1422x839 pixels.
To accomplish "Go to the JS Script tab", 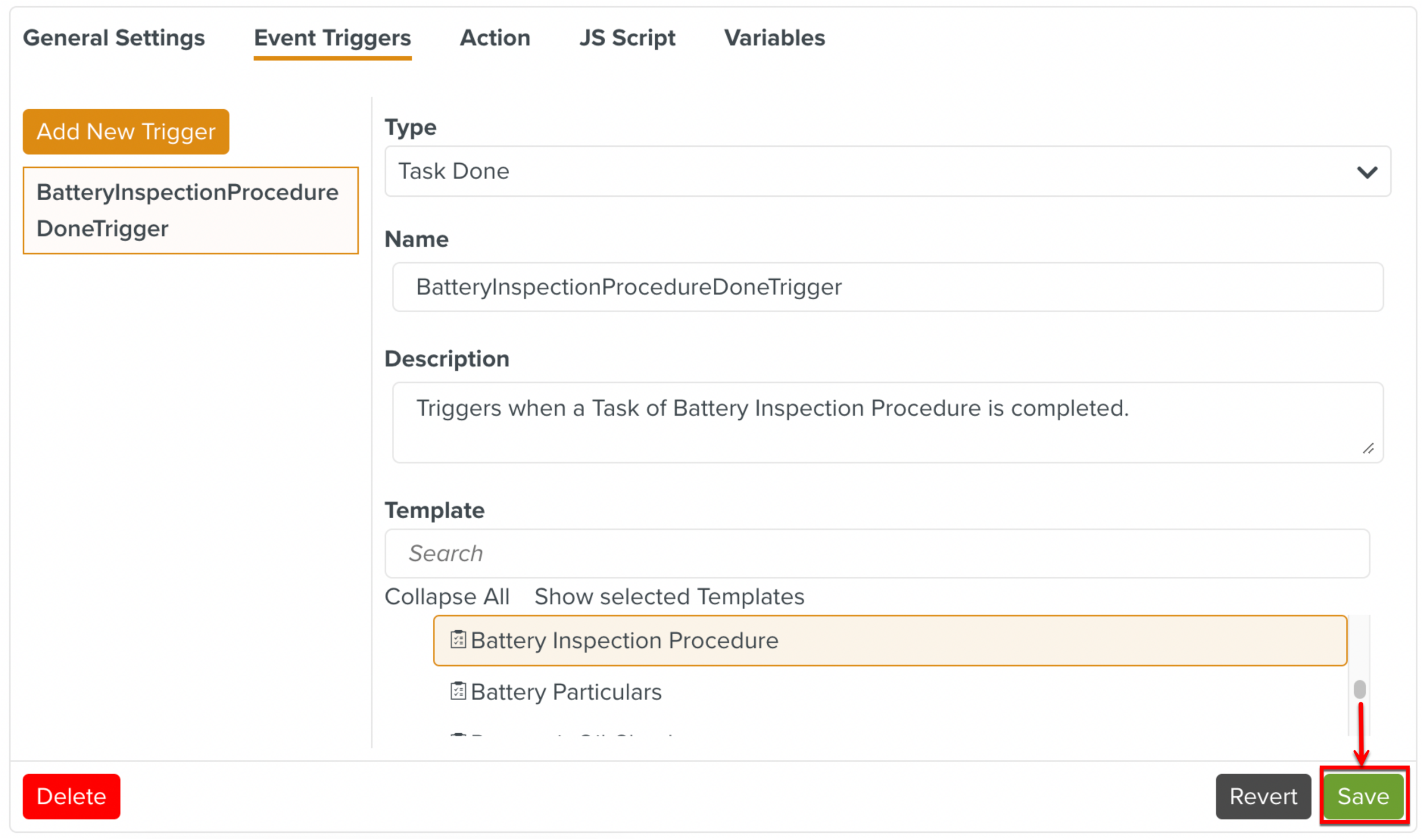I will click(627, 38).
